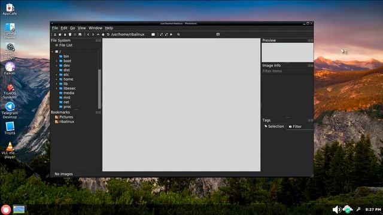This screenshot has width=383, height=215.
Task: Collapse the root / tree node
Action: [x=53, y=52]
